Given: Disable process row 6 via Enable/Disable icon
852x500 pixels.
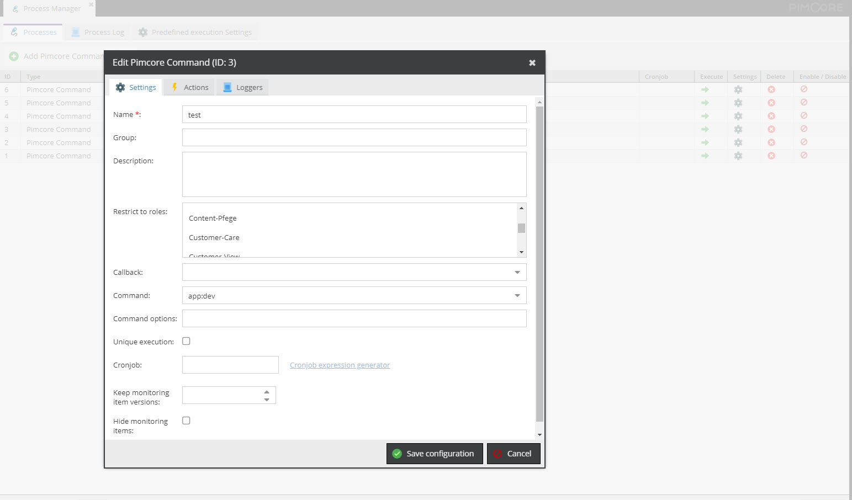Looking at the screenshot, I should click(x=804, y=89).
